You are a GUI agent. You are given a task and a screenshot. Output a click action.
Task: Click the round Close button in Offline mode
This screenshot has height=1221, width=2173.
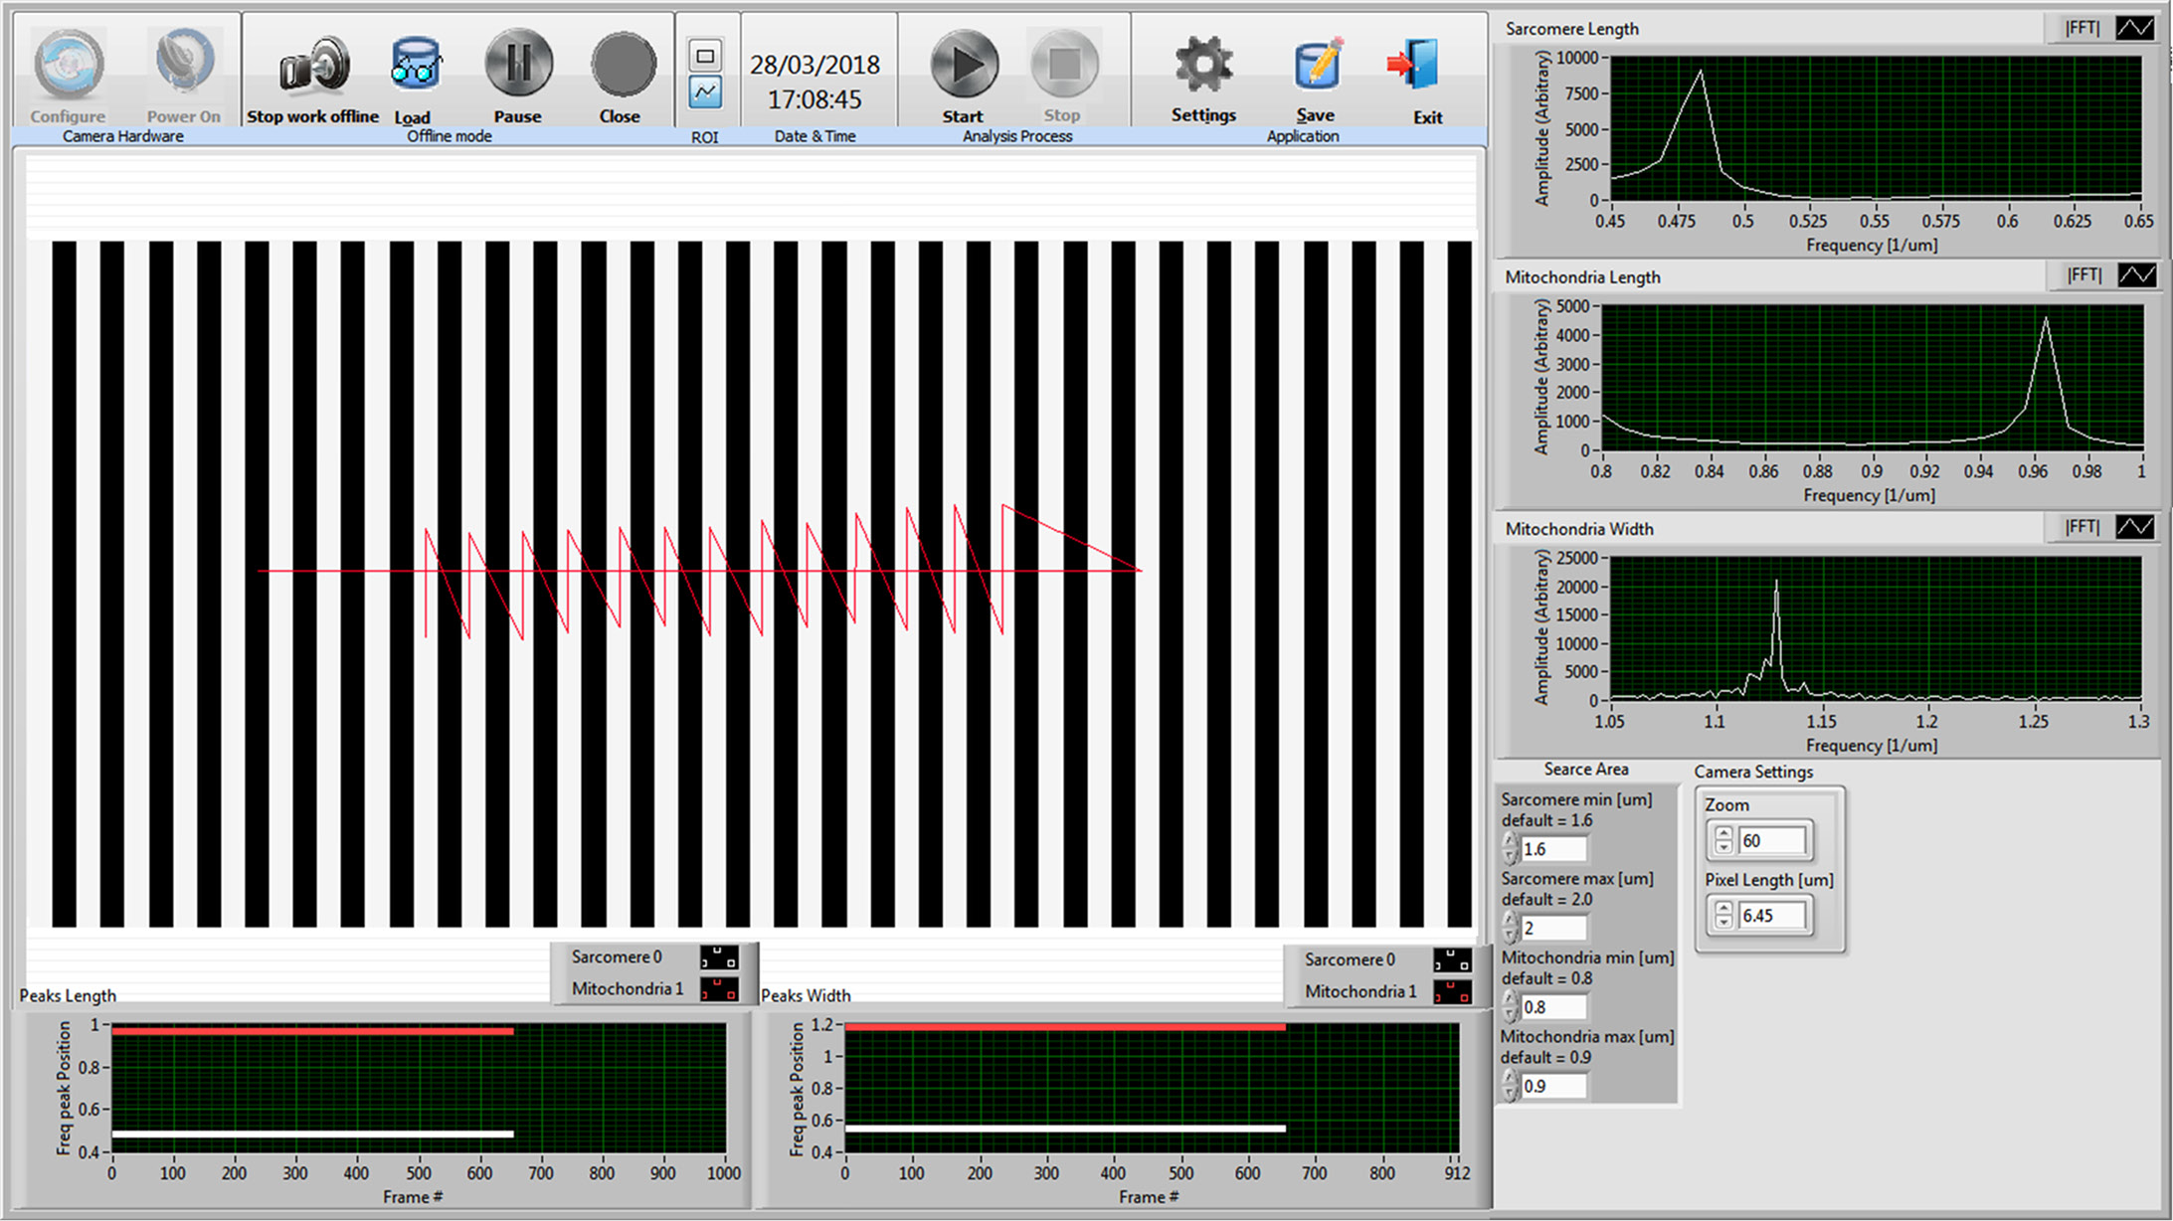pos(623,66)
